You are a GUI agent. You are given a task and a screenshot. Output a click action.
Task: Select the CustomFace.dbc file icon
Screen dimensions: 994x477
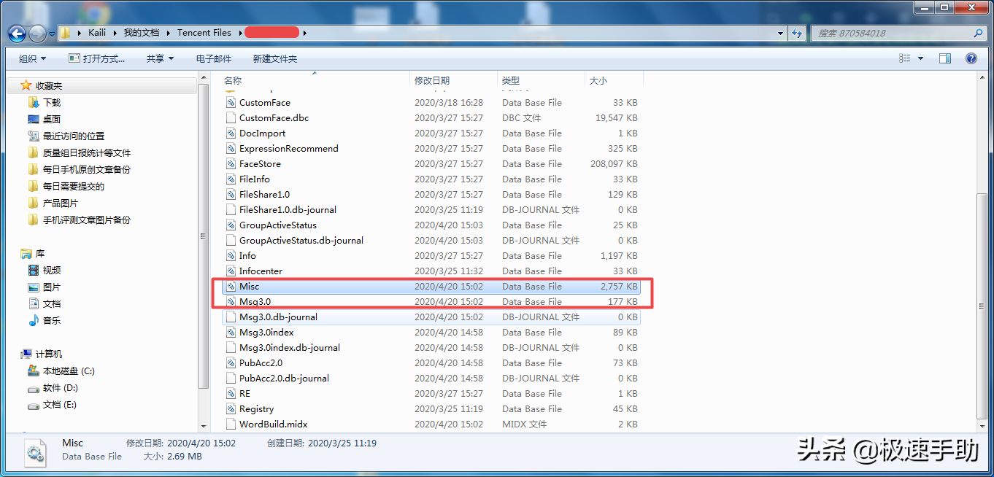[231, 118]
